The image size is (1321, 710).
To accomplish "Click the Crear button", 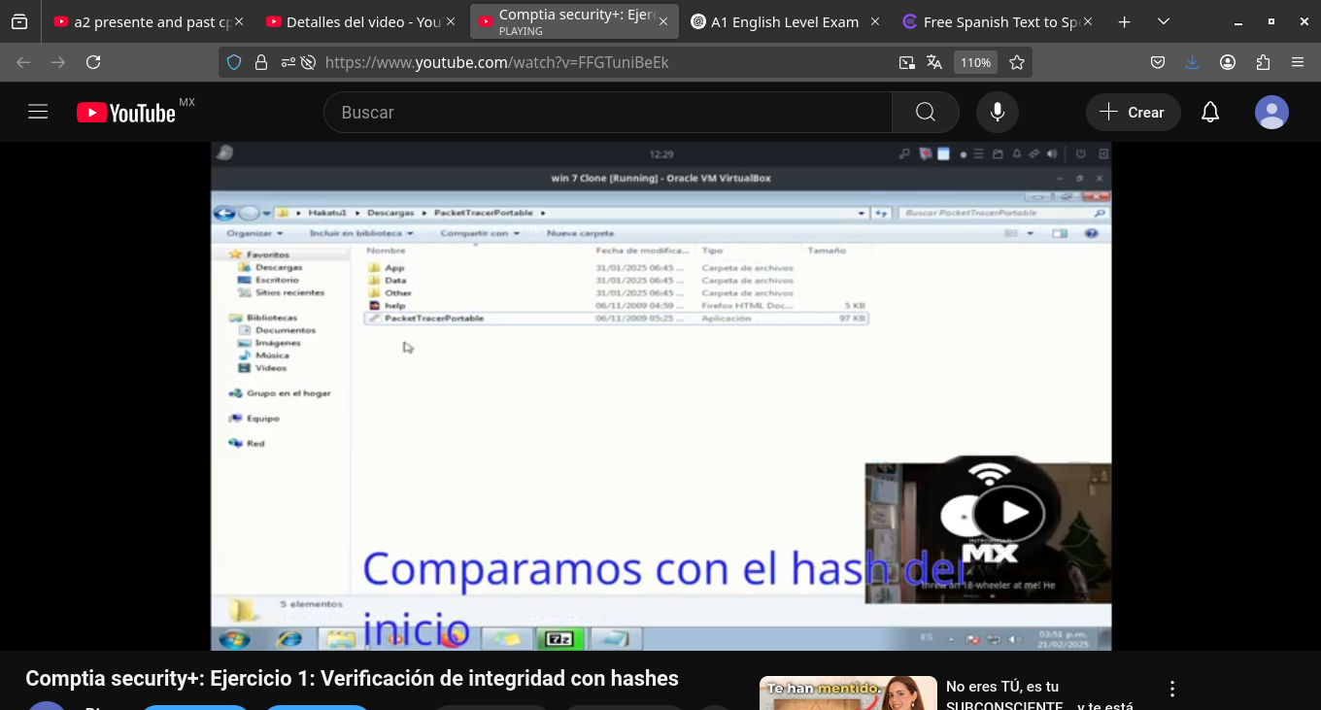I will coord(1133,113).
